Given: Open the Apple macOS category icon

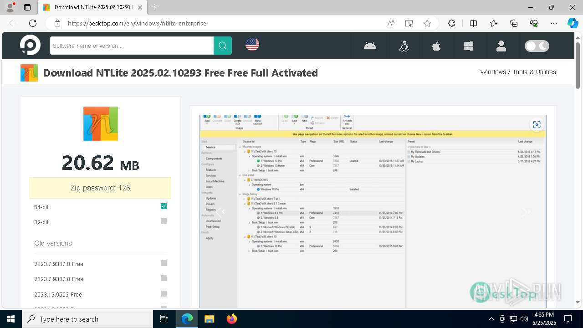Looking at the screenshot, I should [x=436, y=46].
